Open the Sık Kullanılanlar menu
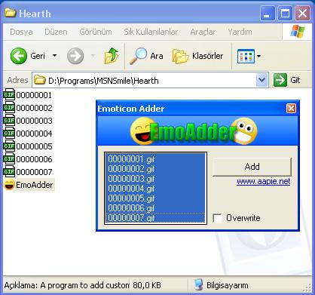The image size is (315, 295). coord(151,32)
